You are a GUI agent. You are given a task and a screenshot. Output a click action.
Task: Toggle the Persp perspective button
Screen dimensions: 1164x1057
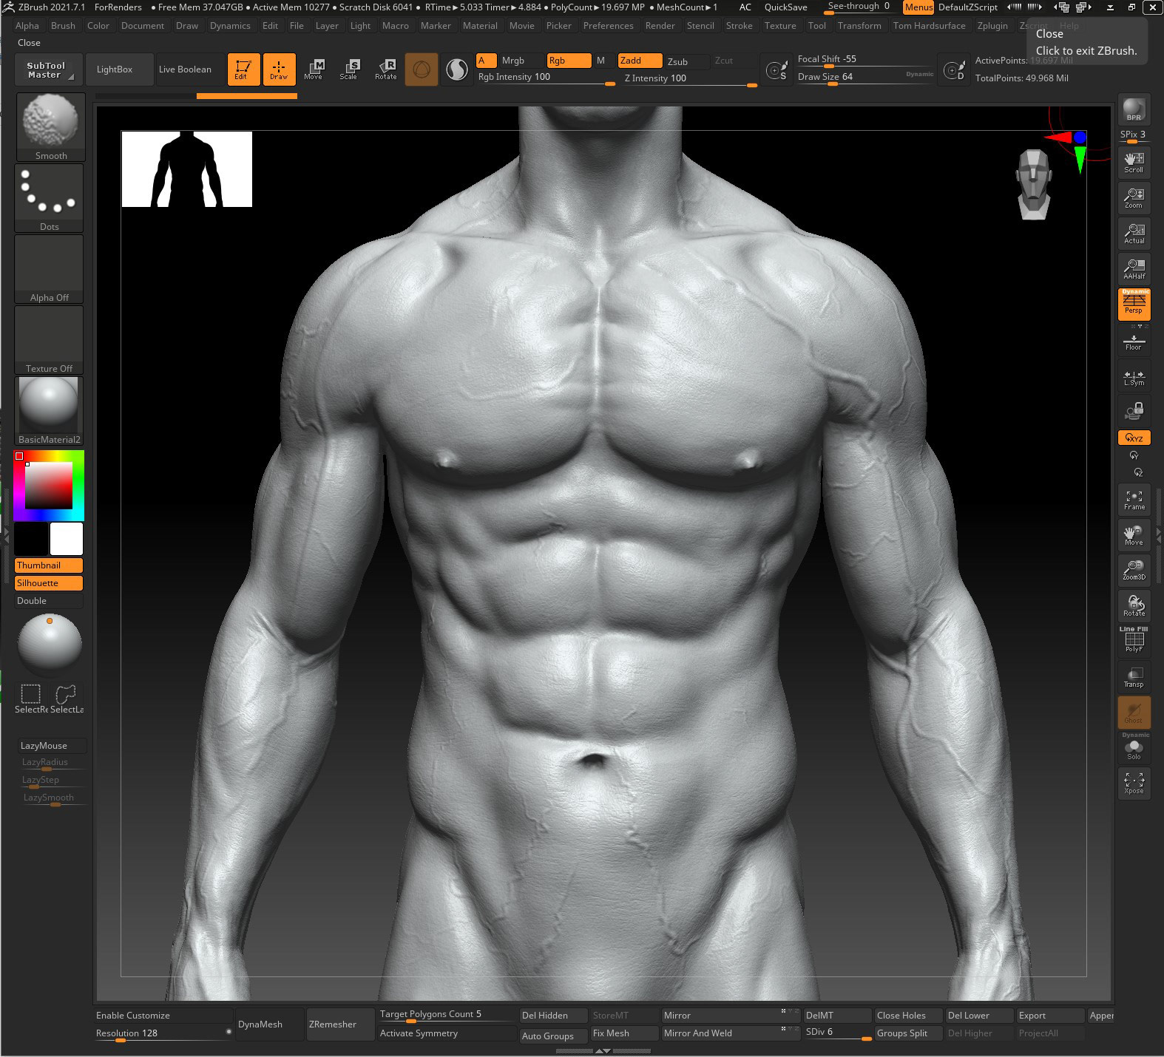coord(1134,304)
